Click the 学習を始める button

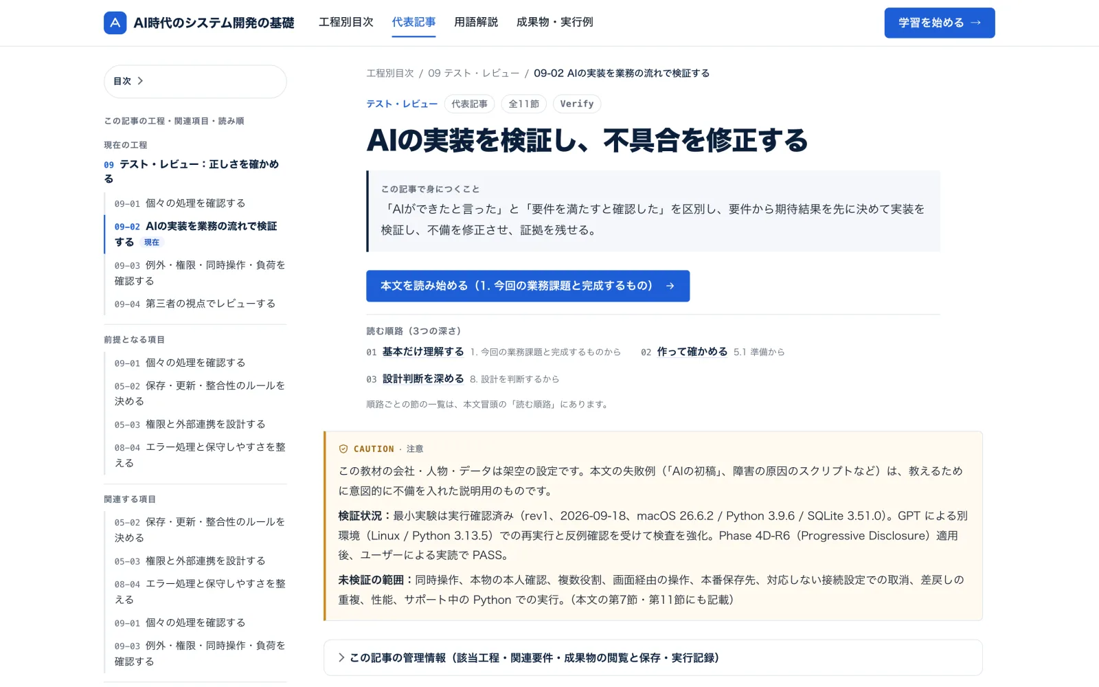click(x=940, y=23)
